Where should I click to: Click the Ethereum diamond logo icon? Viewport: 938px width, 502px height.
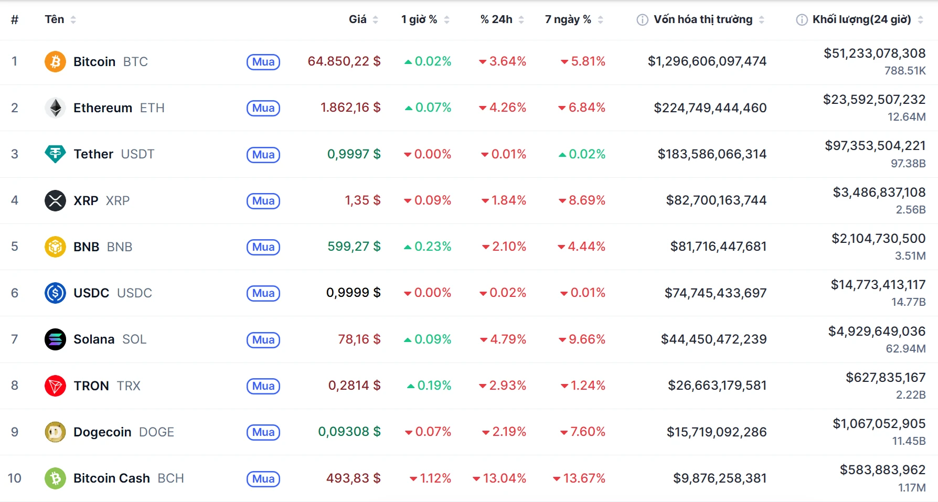point(55,108)
